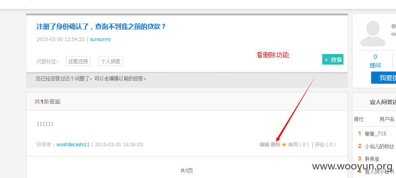396x178 pixels.
Task: Click the 0 questions count number
Action: click(x=375, y=57)
